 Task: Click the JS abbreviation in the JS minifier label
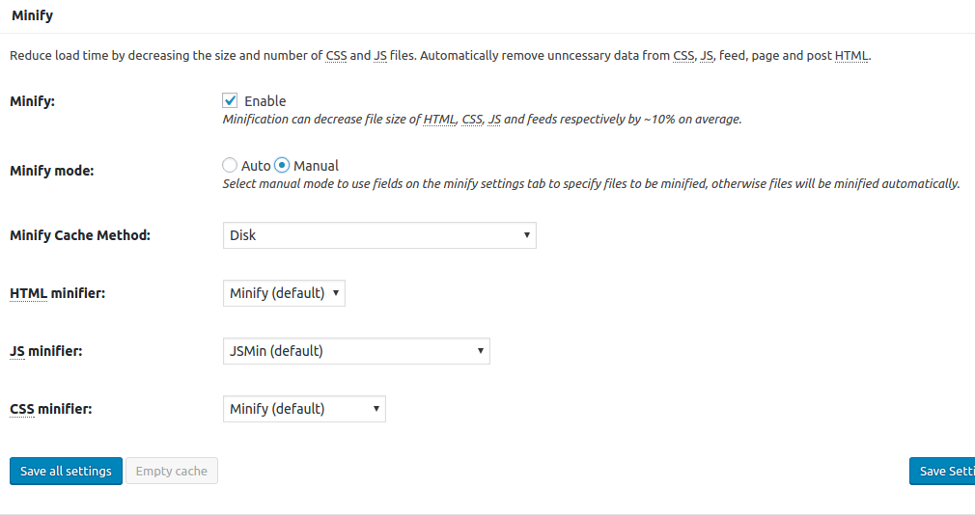17,351
